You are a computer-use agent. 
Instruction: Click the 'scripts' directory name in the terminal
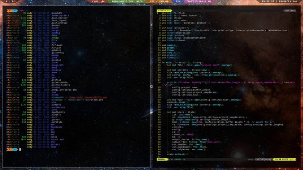pos(55,144)
